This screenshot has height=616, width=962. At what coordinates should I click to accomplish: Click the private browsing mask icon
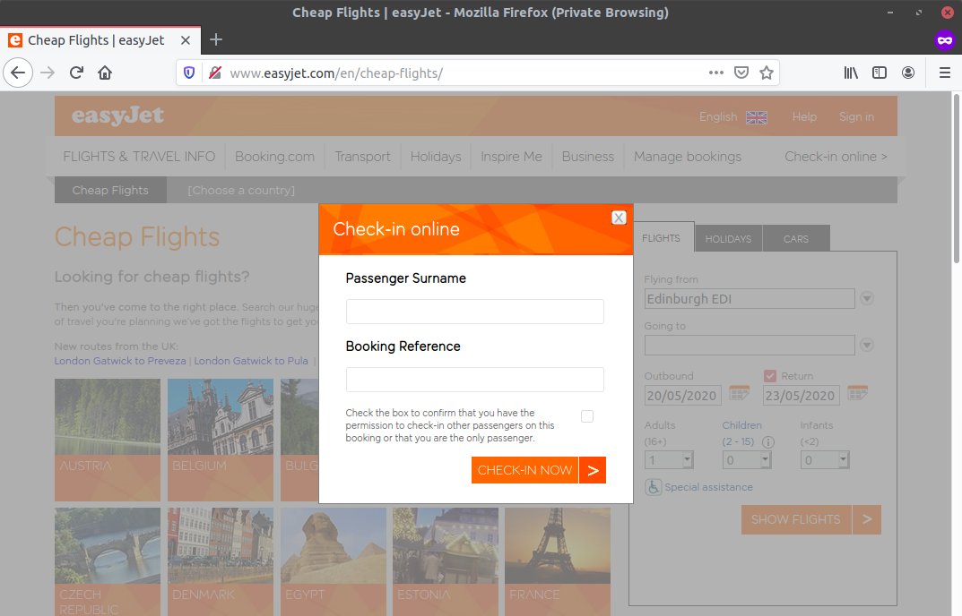[x=945, y=40]
